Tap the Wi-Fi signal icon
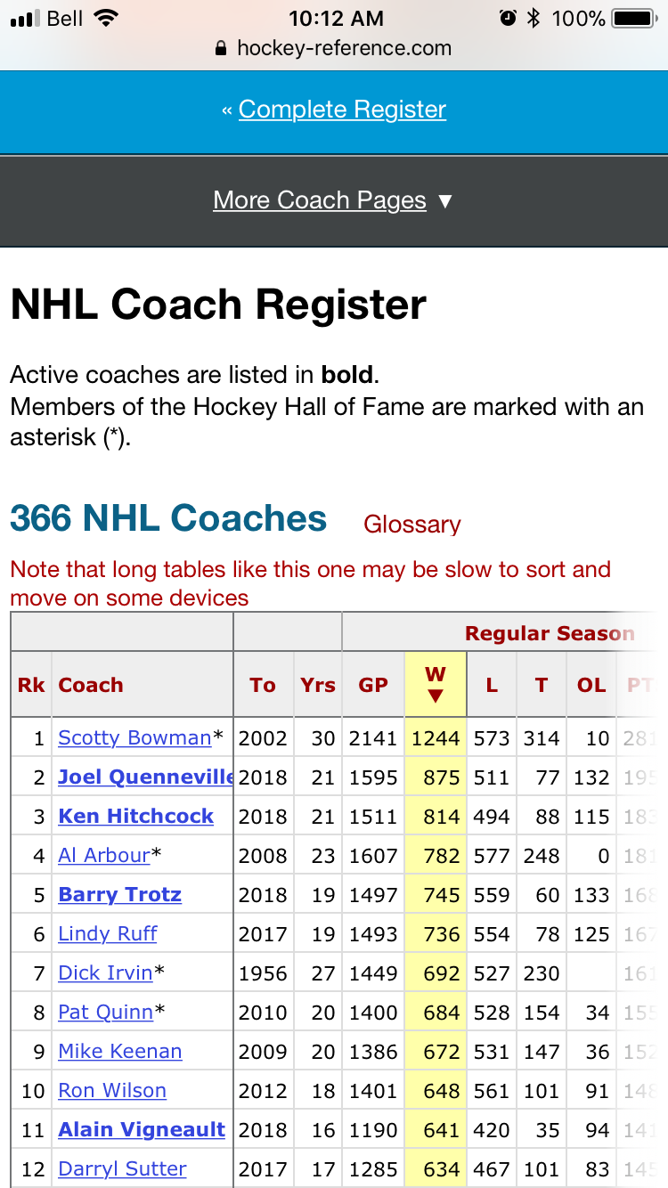The image size is (668, 1188). 106,19
